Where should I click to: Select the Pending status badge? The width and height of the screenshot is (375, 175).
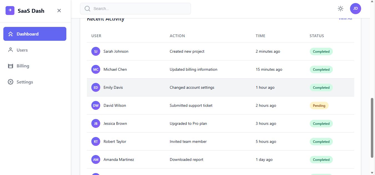point(319,106)
